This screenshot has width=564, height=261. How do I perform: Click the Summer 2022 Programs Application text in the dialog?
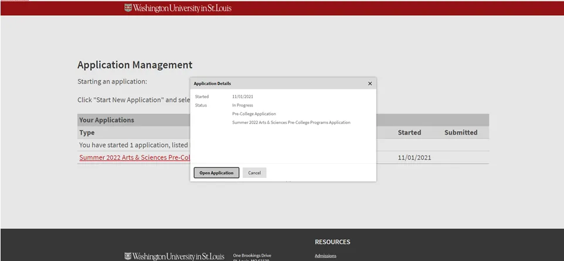(x=291, y=122)
